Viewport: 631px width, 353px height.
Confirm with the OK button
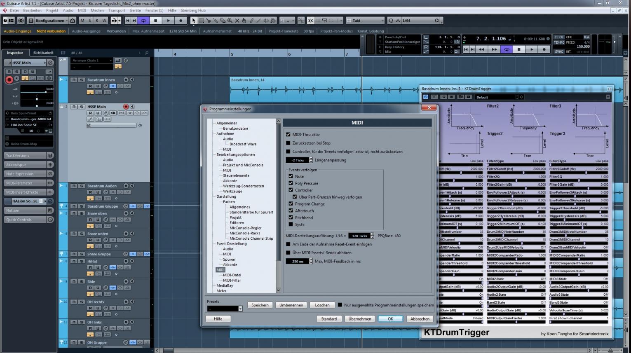390,319
